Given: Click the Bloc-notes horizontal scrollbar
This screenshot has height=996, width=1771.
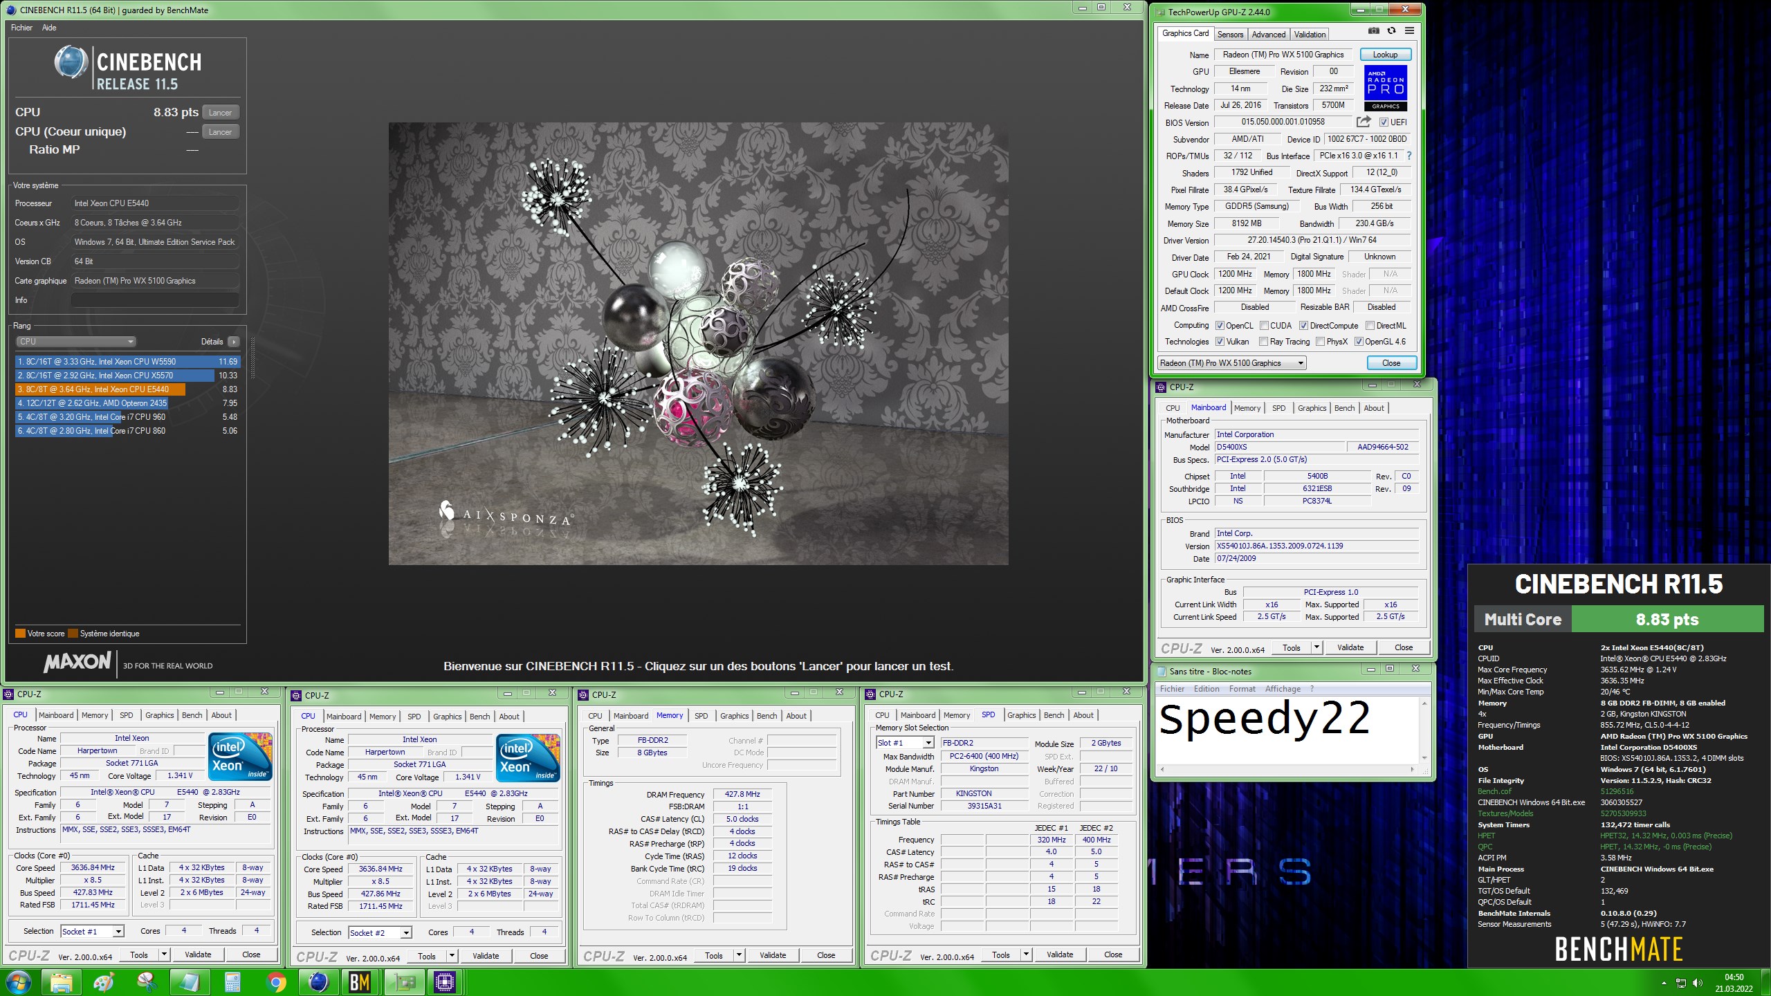Looking at the screenshot, I should tap(1287, 769).
